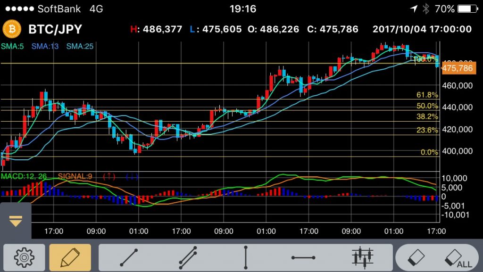Screen dimensions: 483x272
Task: Select the eraser tool
Action: (416, 257)
